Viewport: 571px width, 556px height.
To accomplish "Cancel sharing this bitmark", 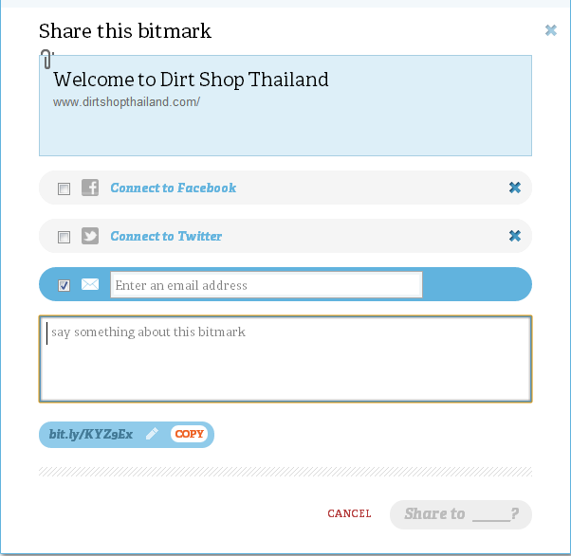I will 349,513.
